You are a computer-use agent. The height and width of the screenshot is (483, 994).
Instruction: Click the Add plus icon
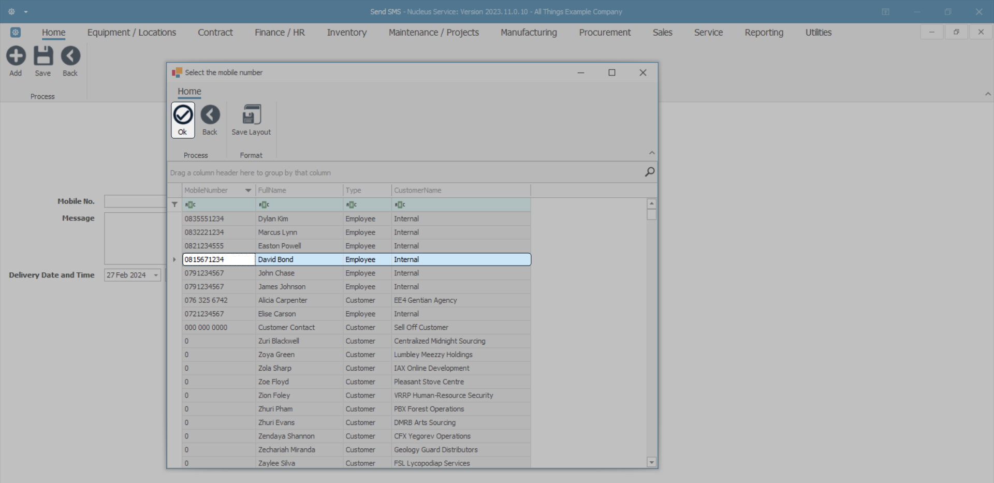[16, 56]
